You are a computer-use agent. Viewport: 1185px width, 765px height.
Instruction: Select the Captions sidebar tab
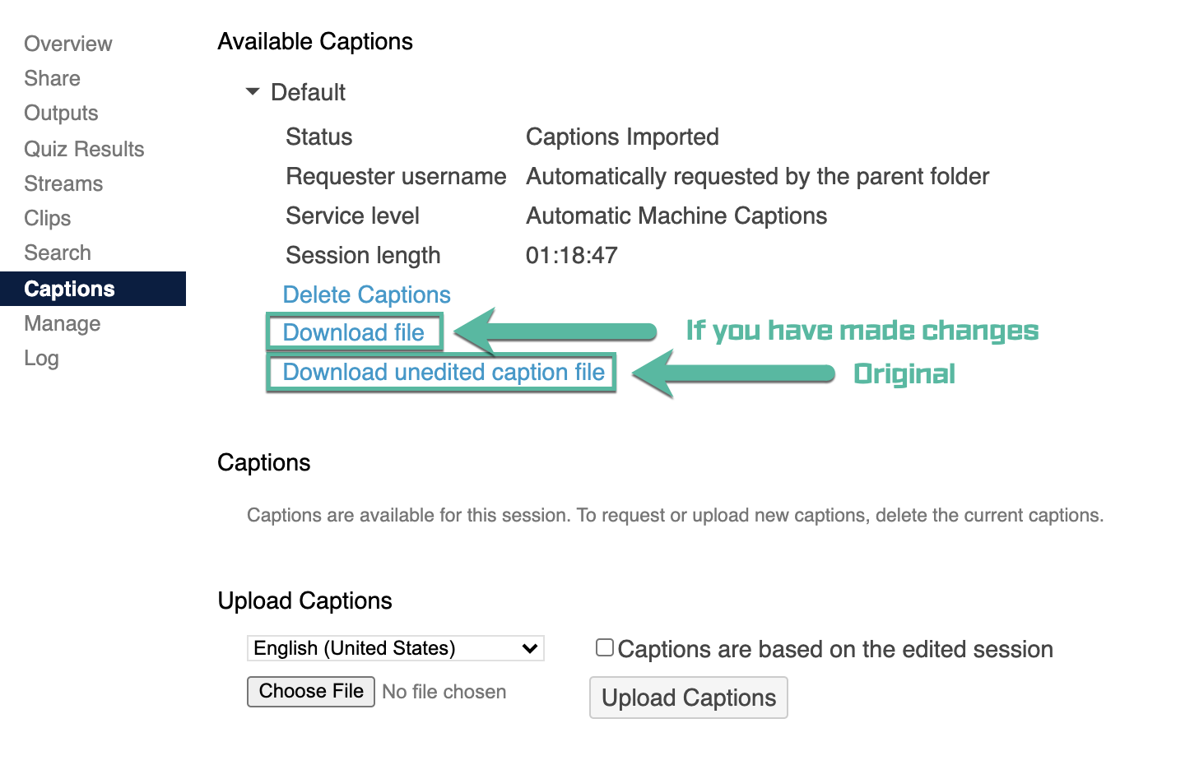(70, 289)
